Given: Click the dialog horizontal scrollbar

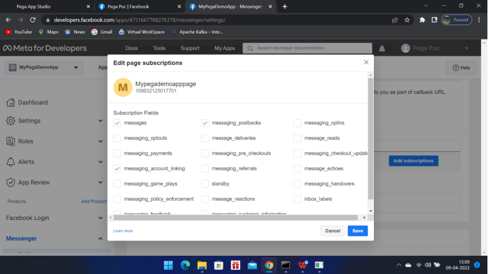Looking at the screenshot, I should coord(236,218).
